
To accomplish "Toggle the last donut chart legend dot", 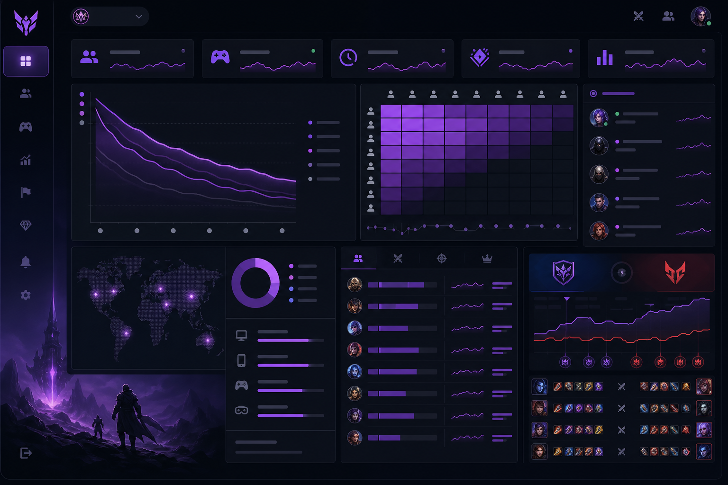I will tap(291, 300).
